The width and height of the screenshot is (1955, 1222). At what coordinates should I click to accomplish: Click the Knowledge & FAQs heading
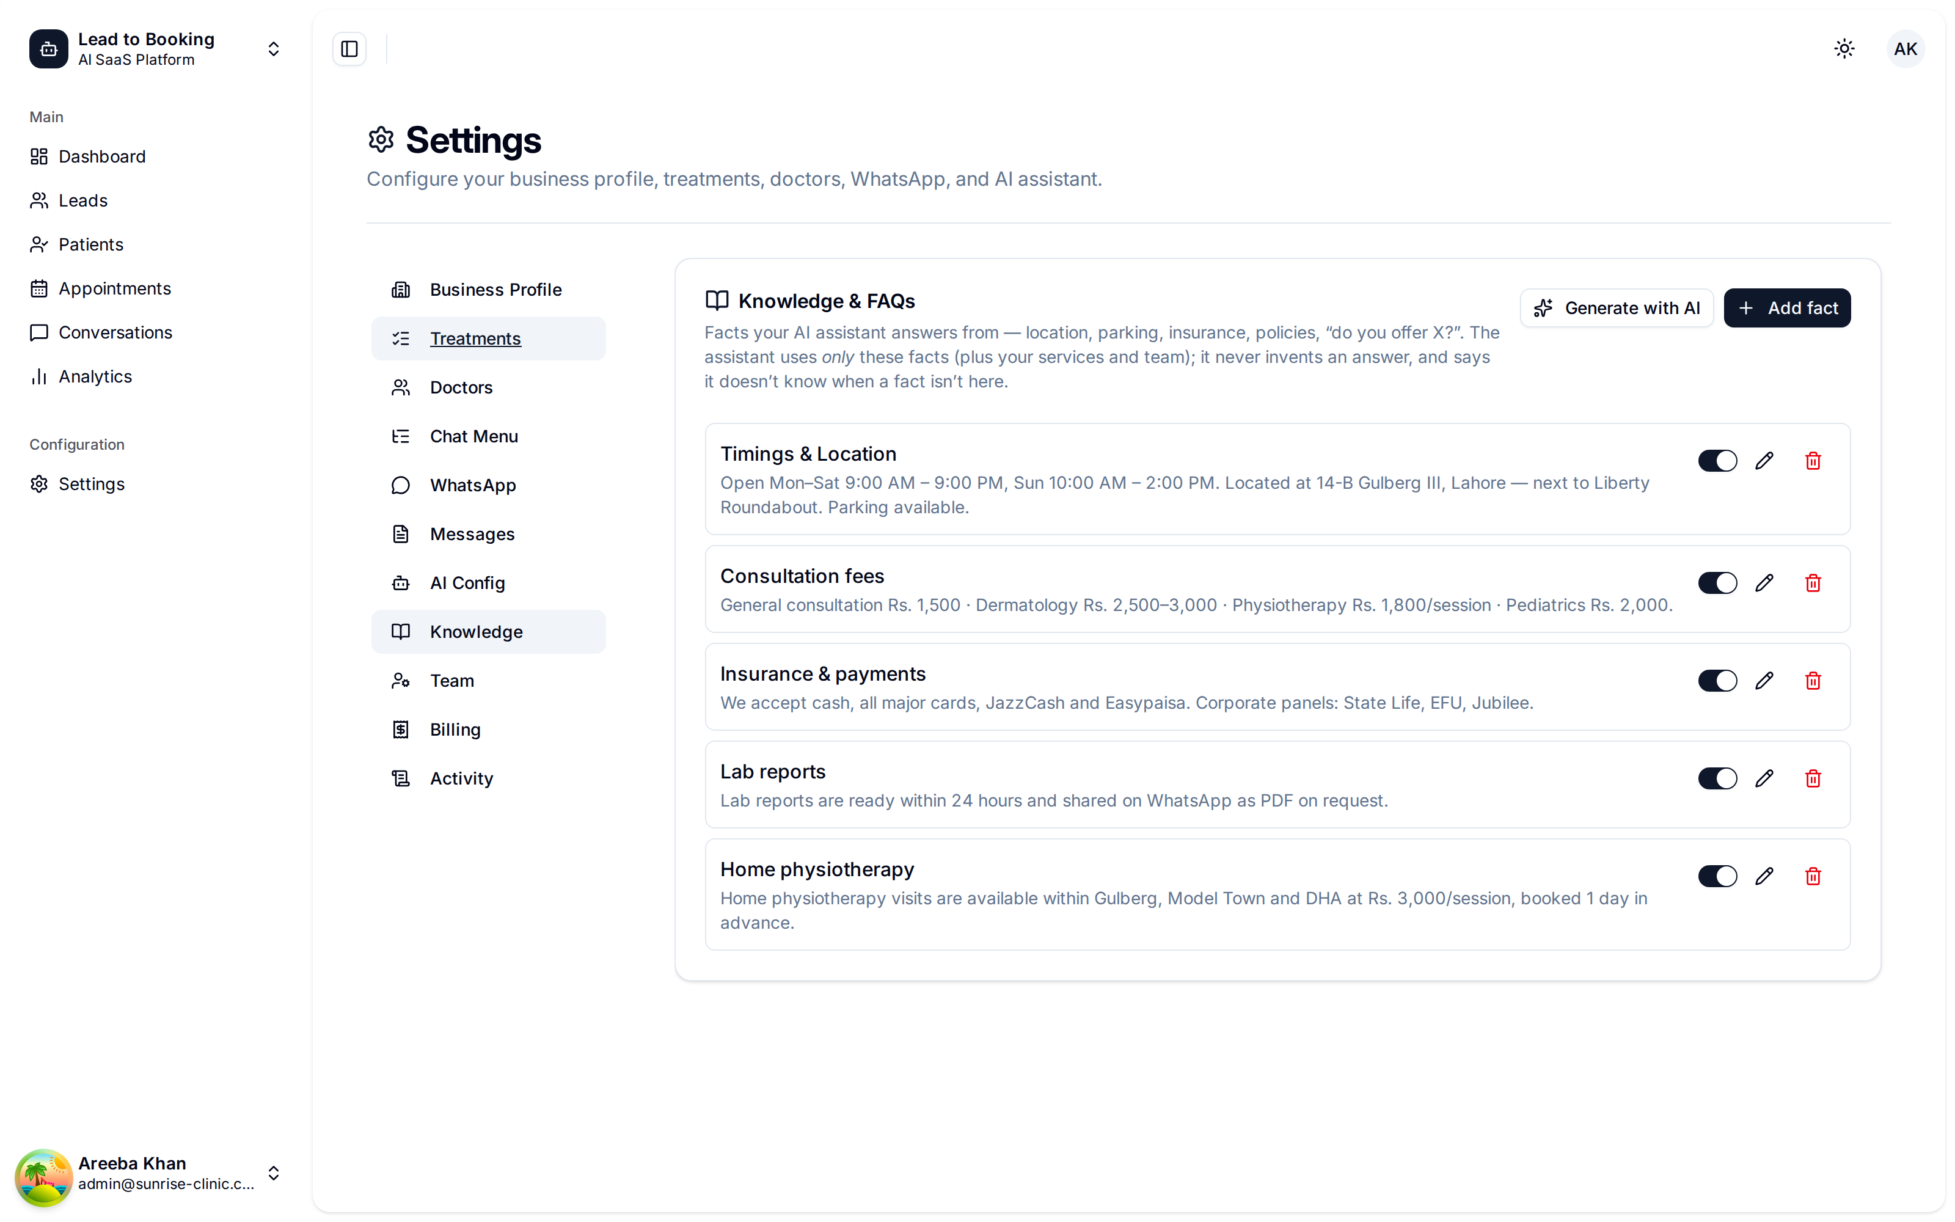tap(827, 301)
